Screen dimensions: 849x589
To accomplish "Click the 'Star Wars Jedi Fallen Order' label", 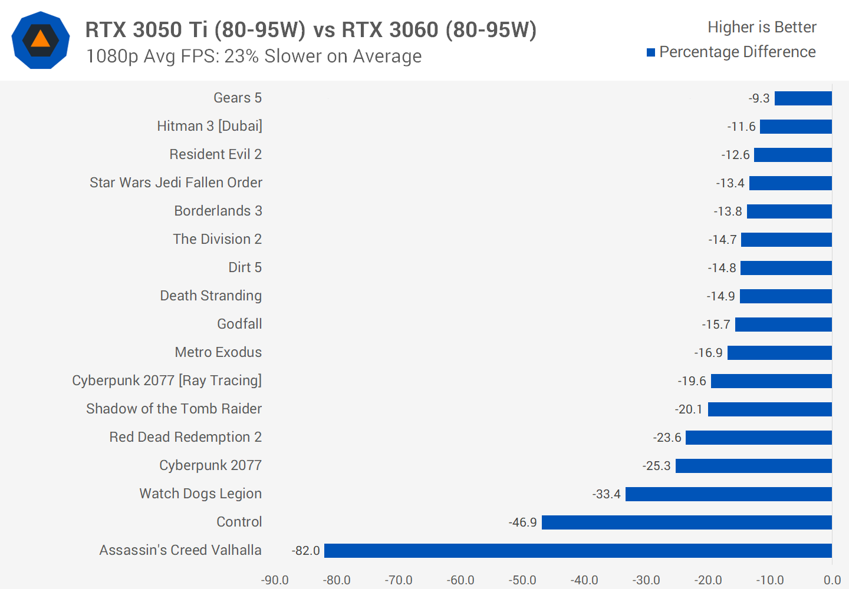I will point(176,183).
